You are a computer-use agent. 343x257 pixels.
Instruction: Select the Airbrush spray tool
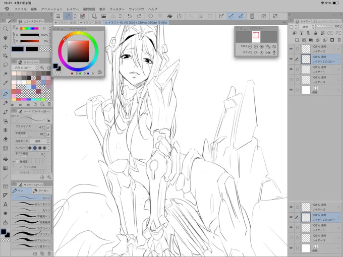tap(5, 121)
